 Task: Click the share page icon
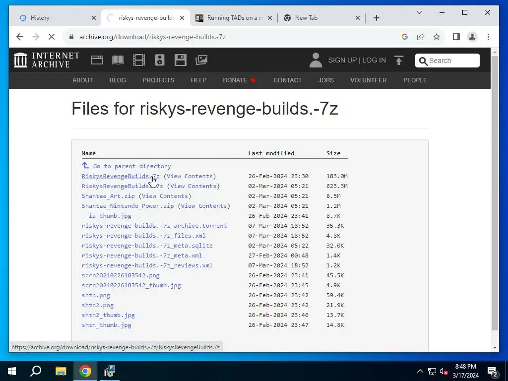point(421,37)
